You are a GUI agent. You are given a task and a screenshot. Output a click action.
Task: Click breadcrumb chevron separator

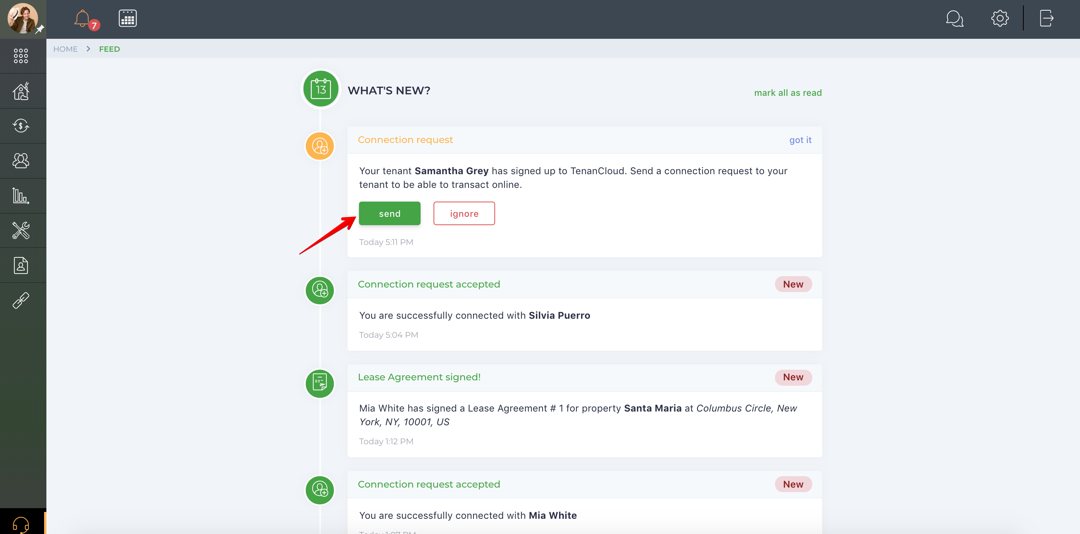89,49
